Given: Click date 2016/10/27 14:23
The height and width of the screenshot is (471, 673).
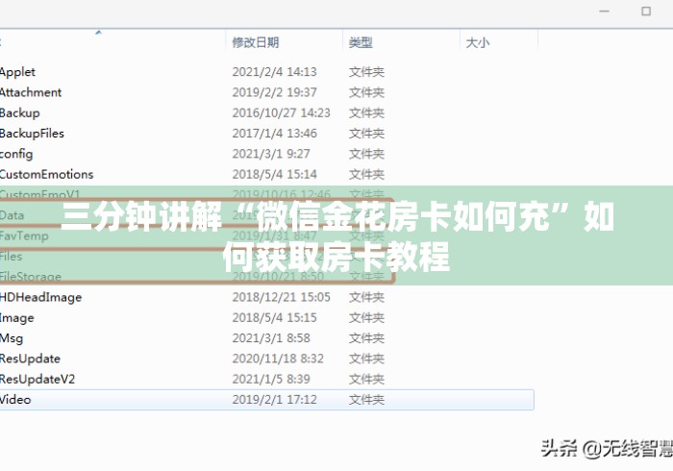Looking at the screenshot, I should coord(281,112).
